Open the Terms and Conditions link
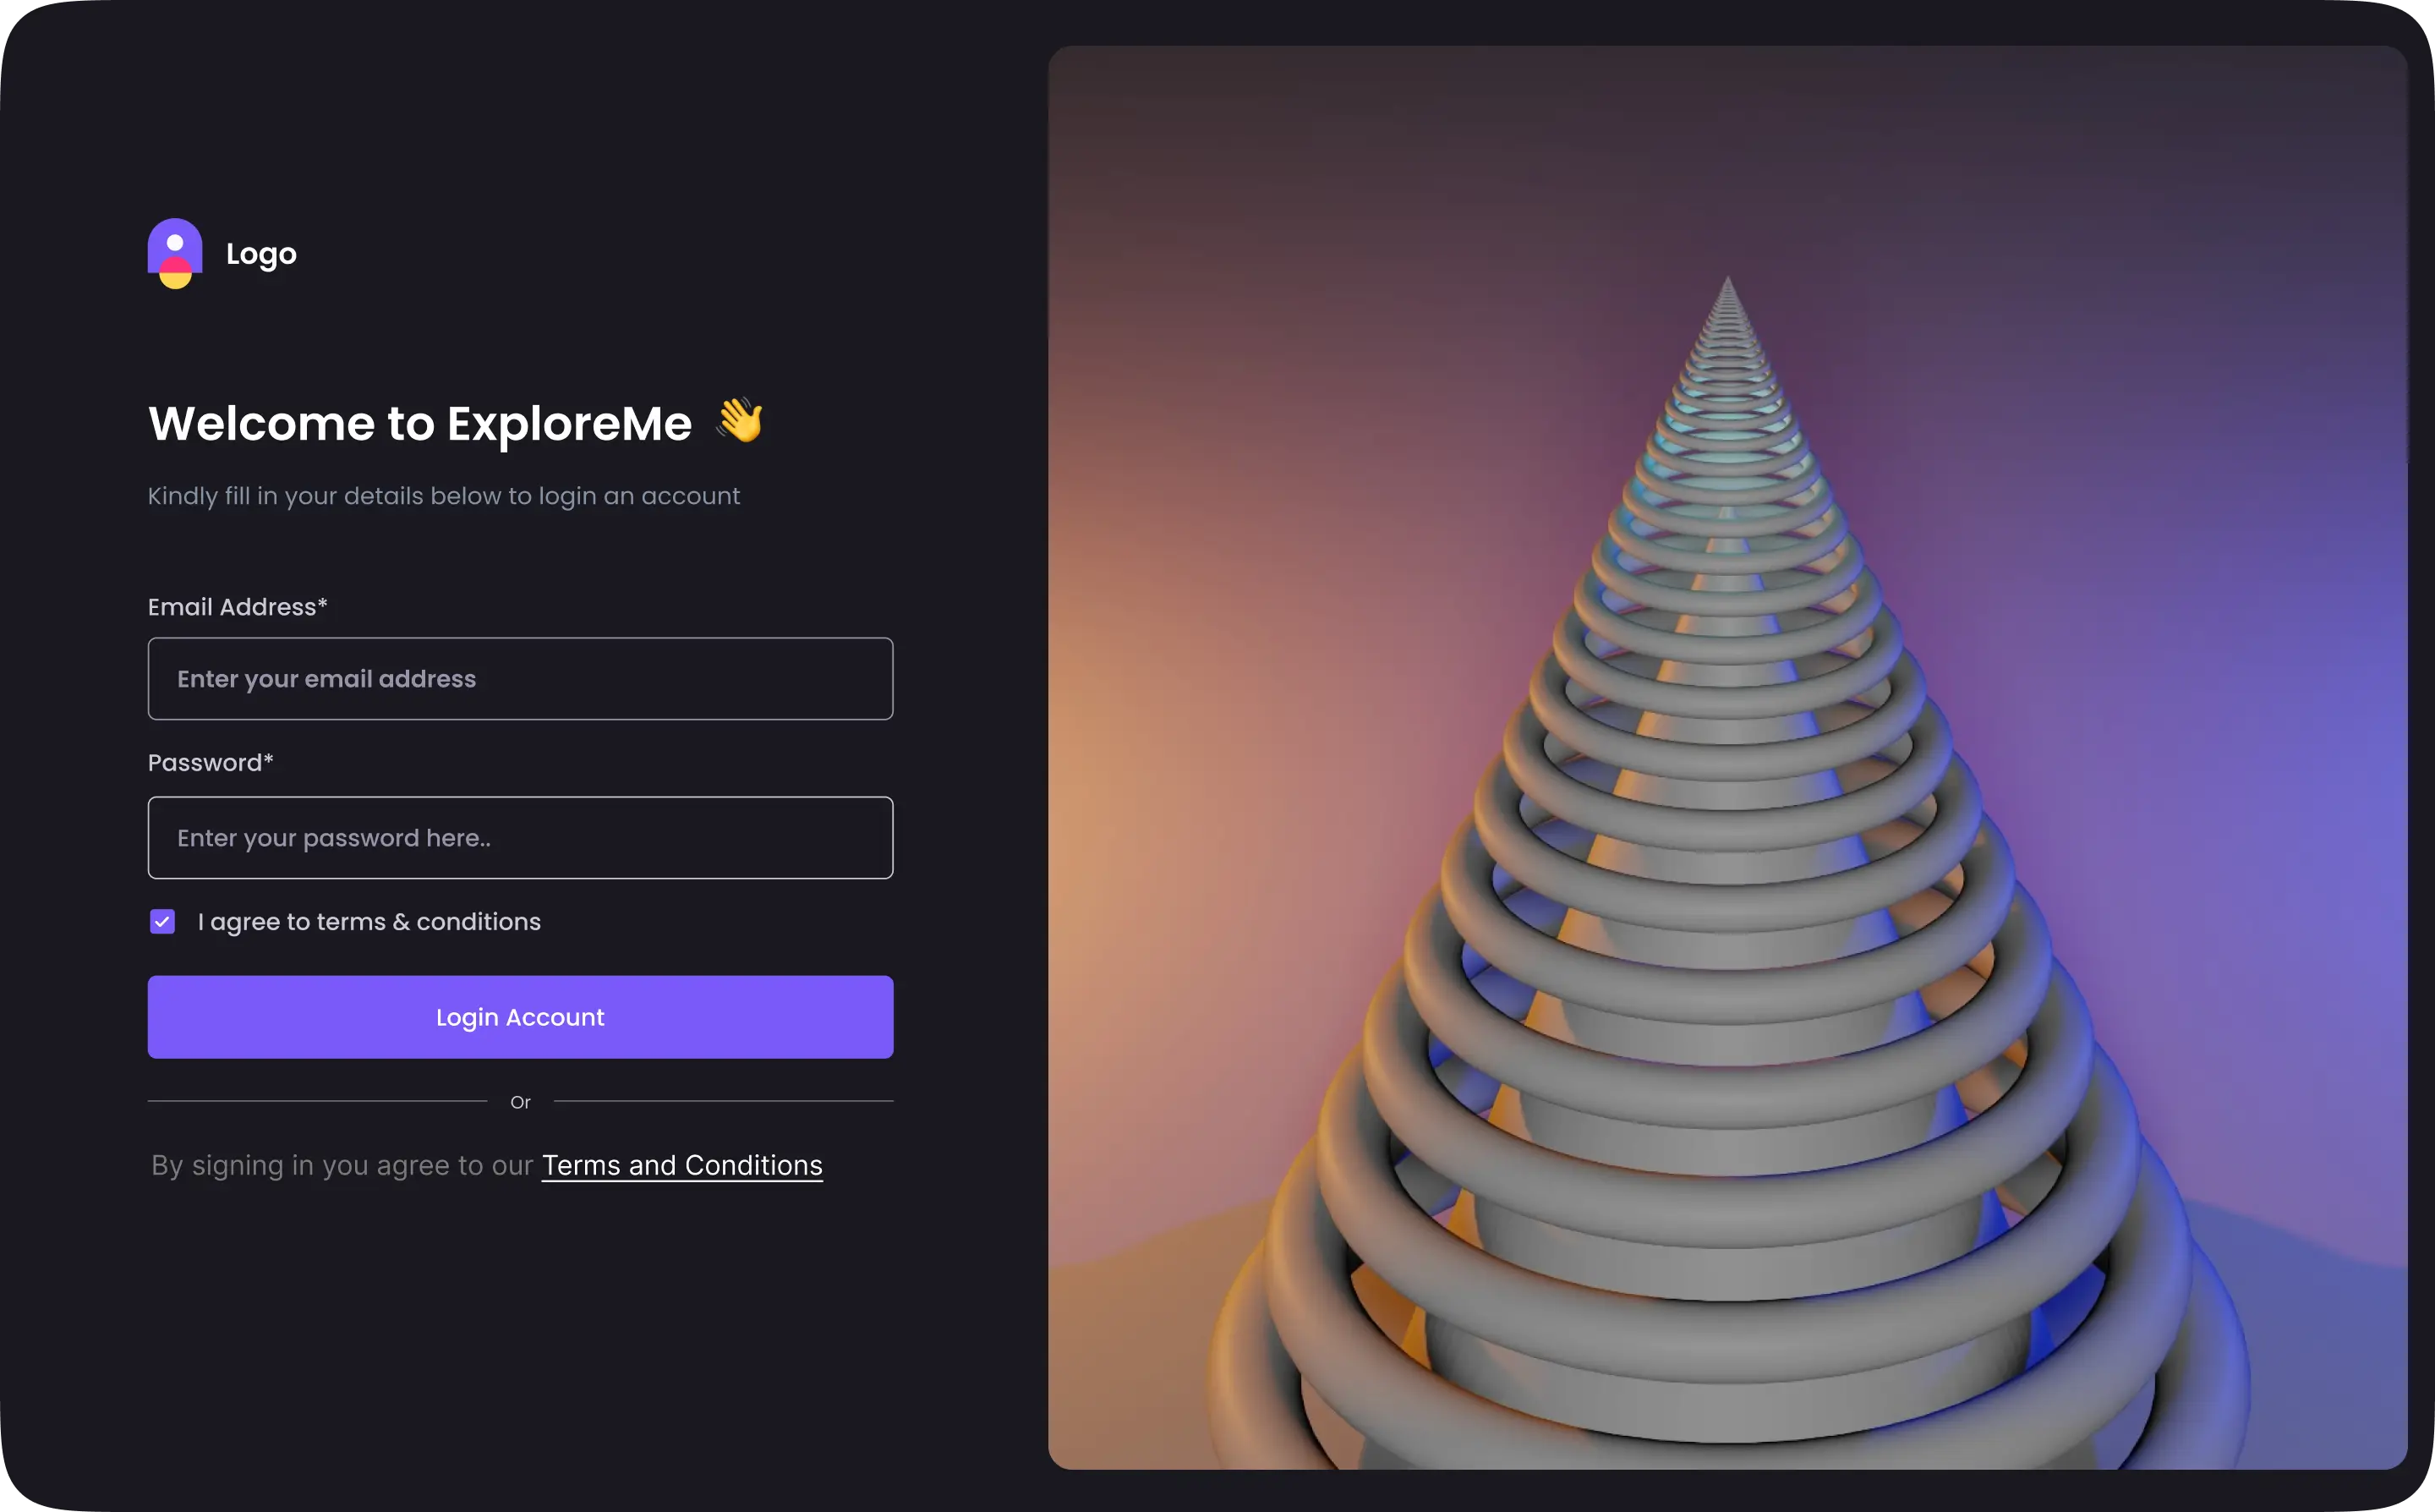 (x=681, y=1165)
